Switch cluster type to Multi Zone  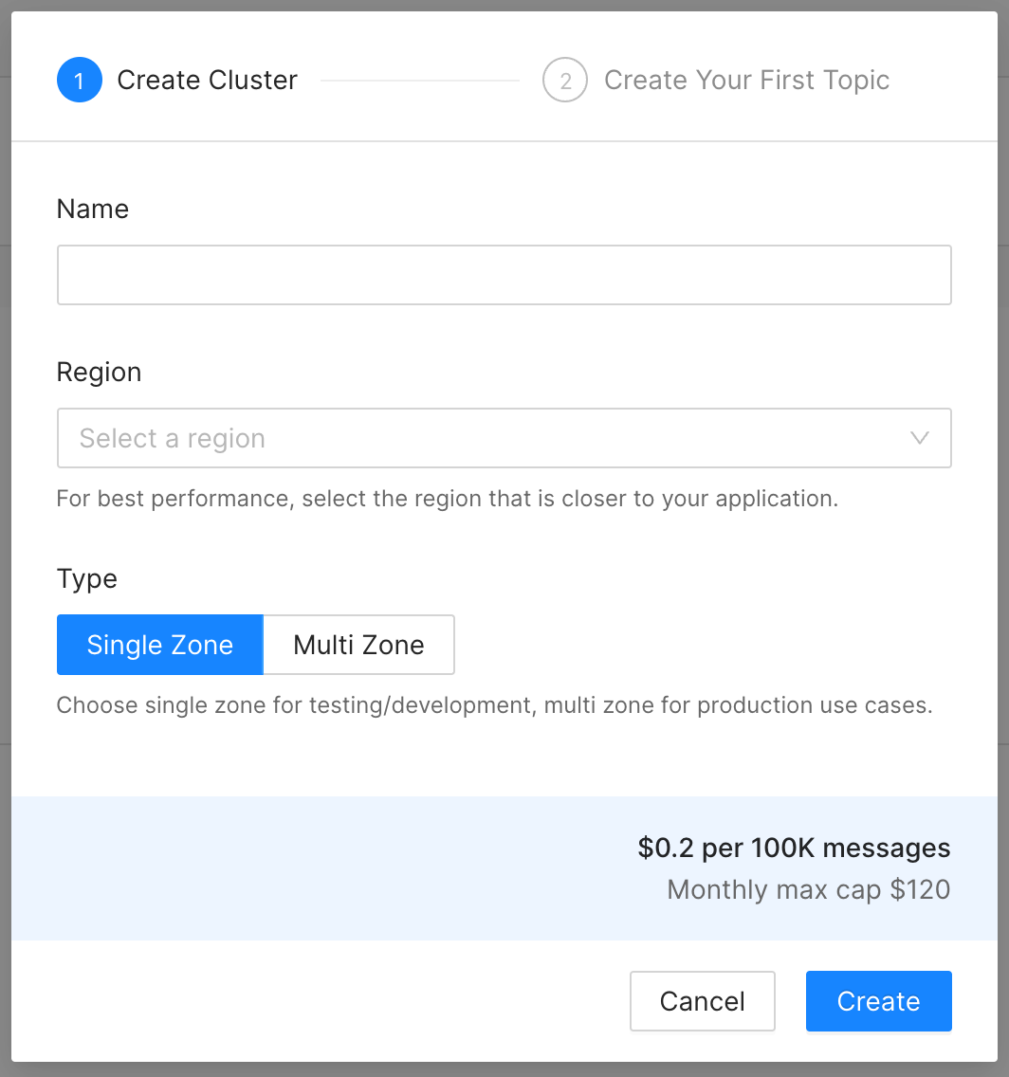pyautogui.click(x=358, y=645)
